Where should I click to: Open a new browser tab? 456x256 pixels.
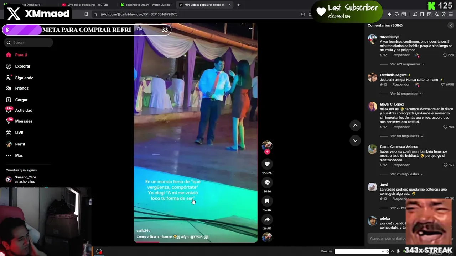click(238, 5)
